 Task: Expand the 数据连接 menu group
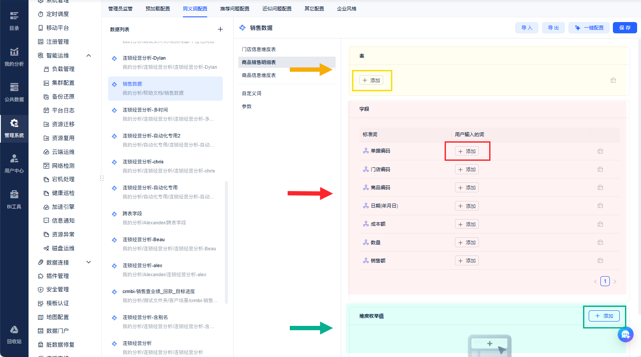point(89,262)
